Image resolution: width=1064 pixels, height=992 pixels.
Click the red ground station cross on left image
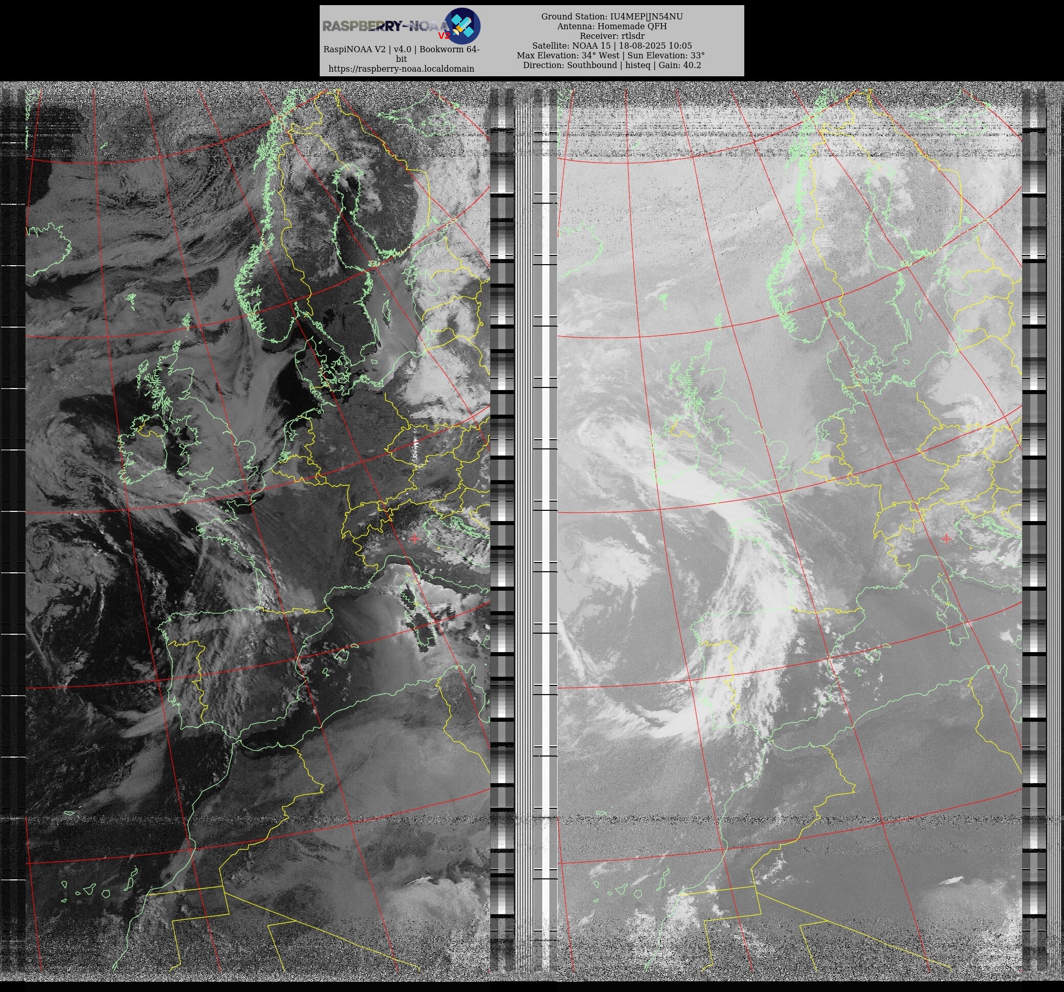tap(414, 538)
